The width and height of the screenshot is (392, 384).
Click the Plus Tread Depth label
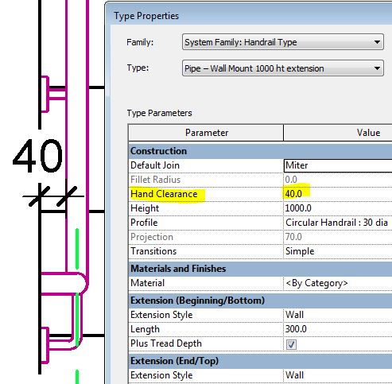(x=166, y=343)
